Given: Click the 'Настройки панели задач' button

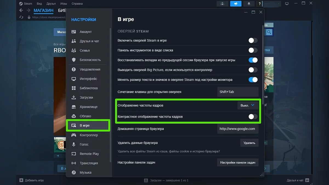Looking at the screenshot, I should pyautogui.click(x=238, y=163).
